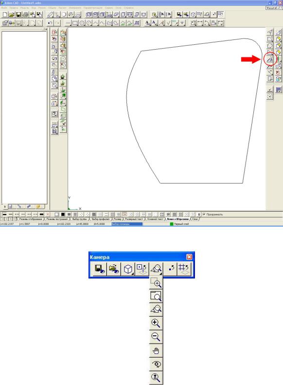
Task: Choose zoom window with the dotted rectangle in the flyout
Action: pos(156,283)
